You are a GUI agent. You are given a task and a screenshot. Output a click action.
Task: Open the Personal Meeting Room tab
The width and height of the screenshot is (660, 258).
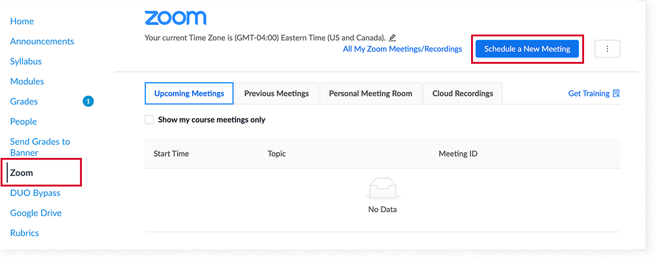coord(371,94)
